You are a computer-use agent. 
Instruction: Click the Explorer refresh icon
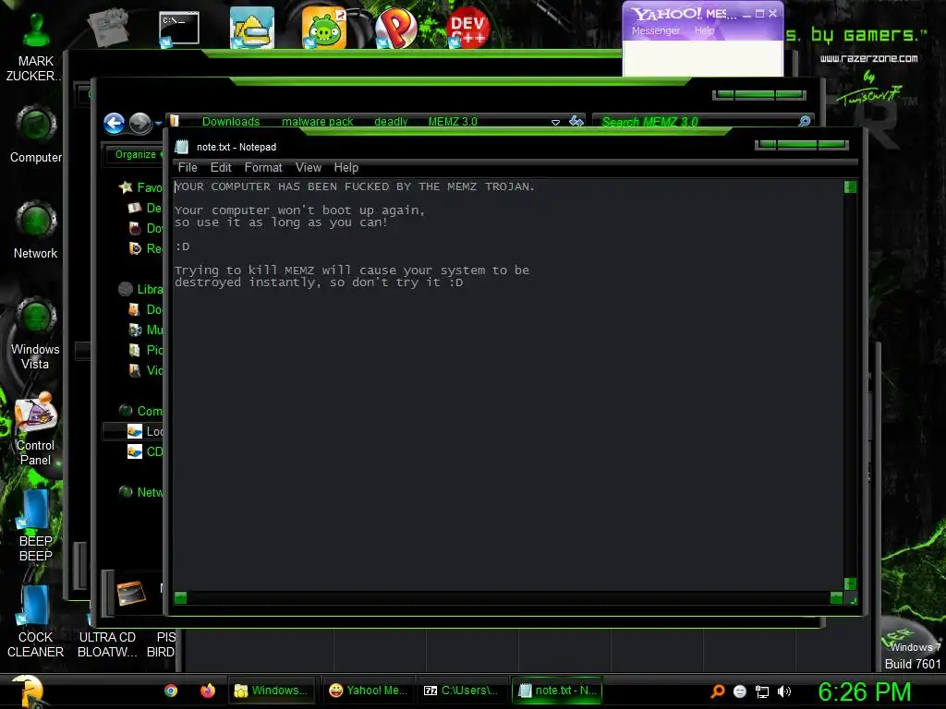point(576,122)
